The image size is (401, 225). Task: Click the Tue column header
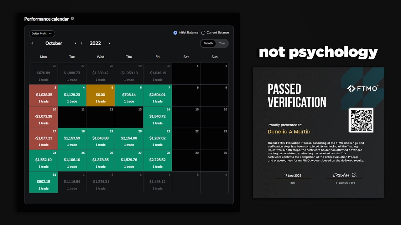72,57
